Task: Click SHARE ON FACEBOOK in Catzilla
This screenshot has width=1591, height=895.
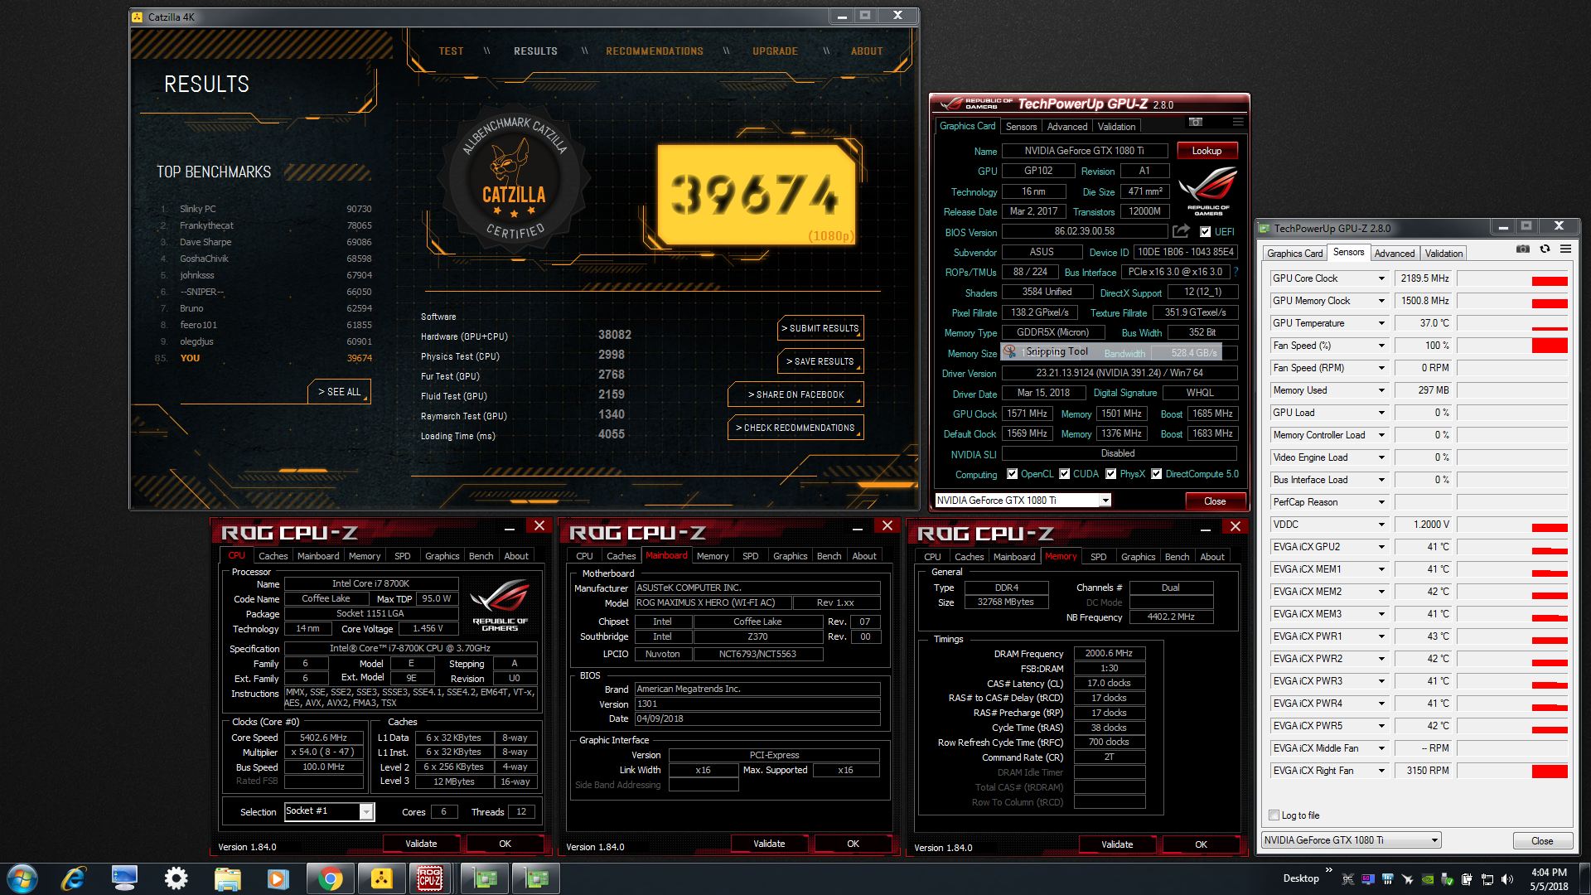Action: [795, 394]
